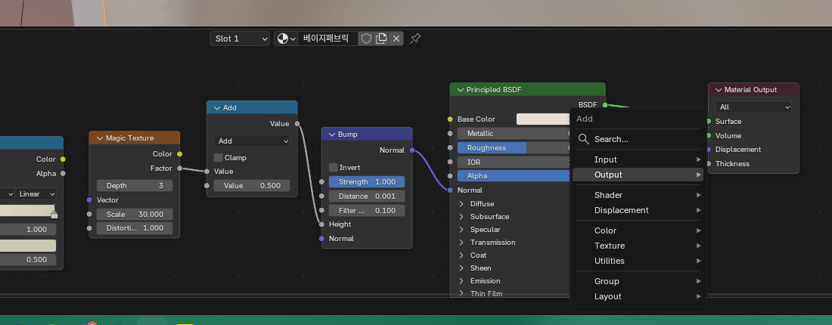Image resolution: width=832 pixels, height=325 pixels.
Task: Toggle the pin icon in header
Action: 415,39
